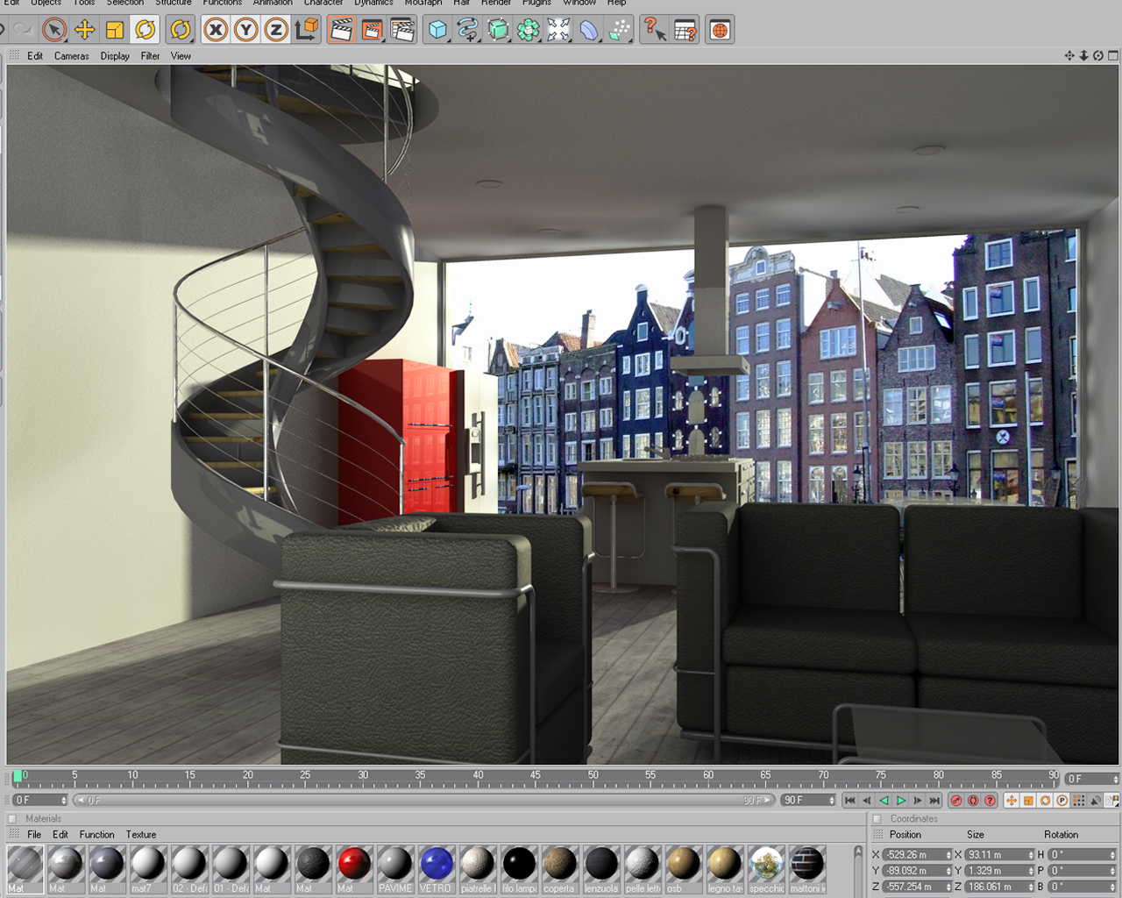Play the animation forwards
1122x898 pixels.
901,801
